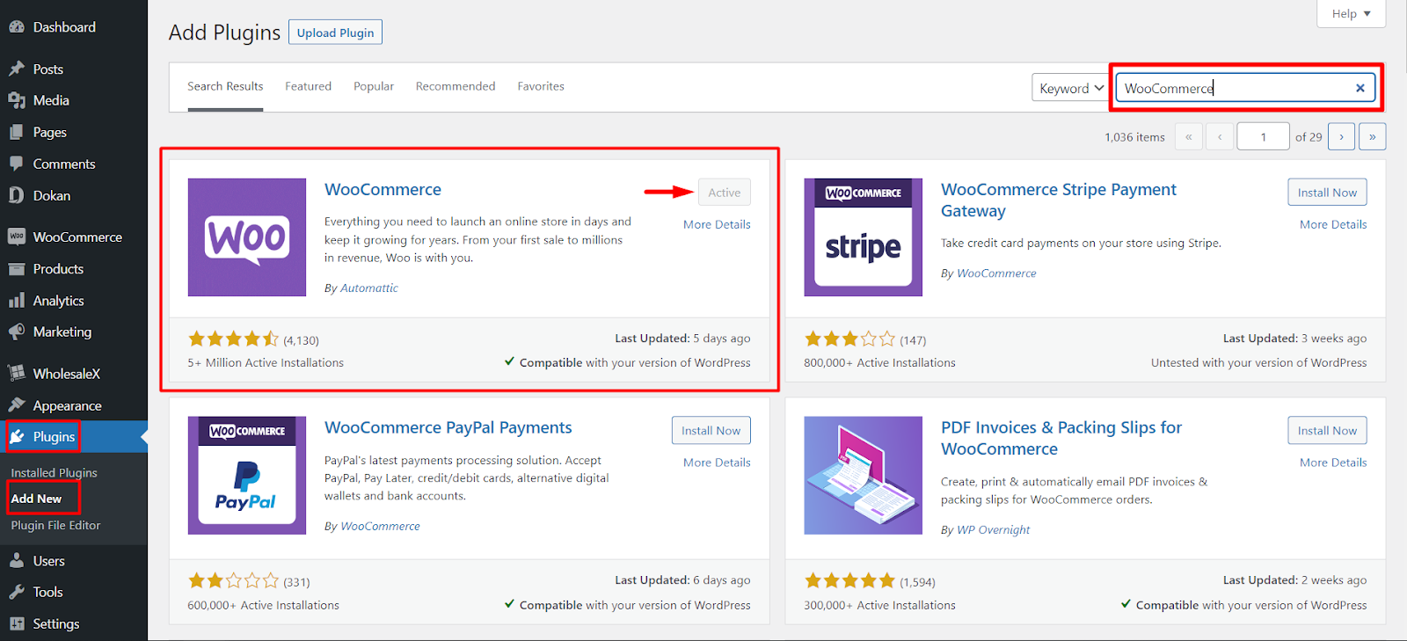Open Plugin File Editor submenu item

pyautogui.click(x=55, y=525)
